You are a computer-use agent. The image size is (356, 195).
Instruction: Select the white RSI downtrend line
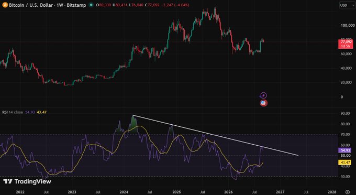(215, 136)
